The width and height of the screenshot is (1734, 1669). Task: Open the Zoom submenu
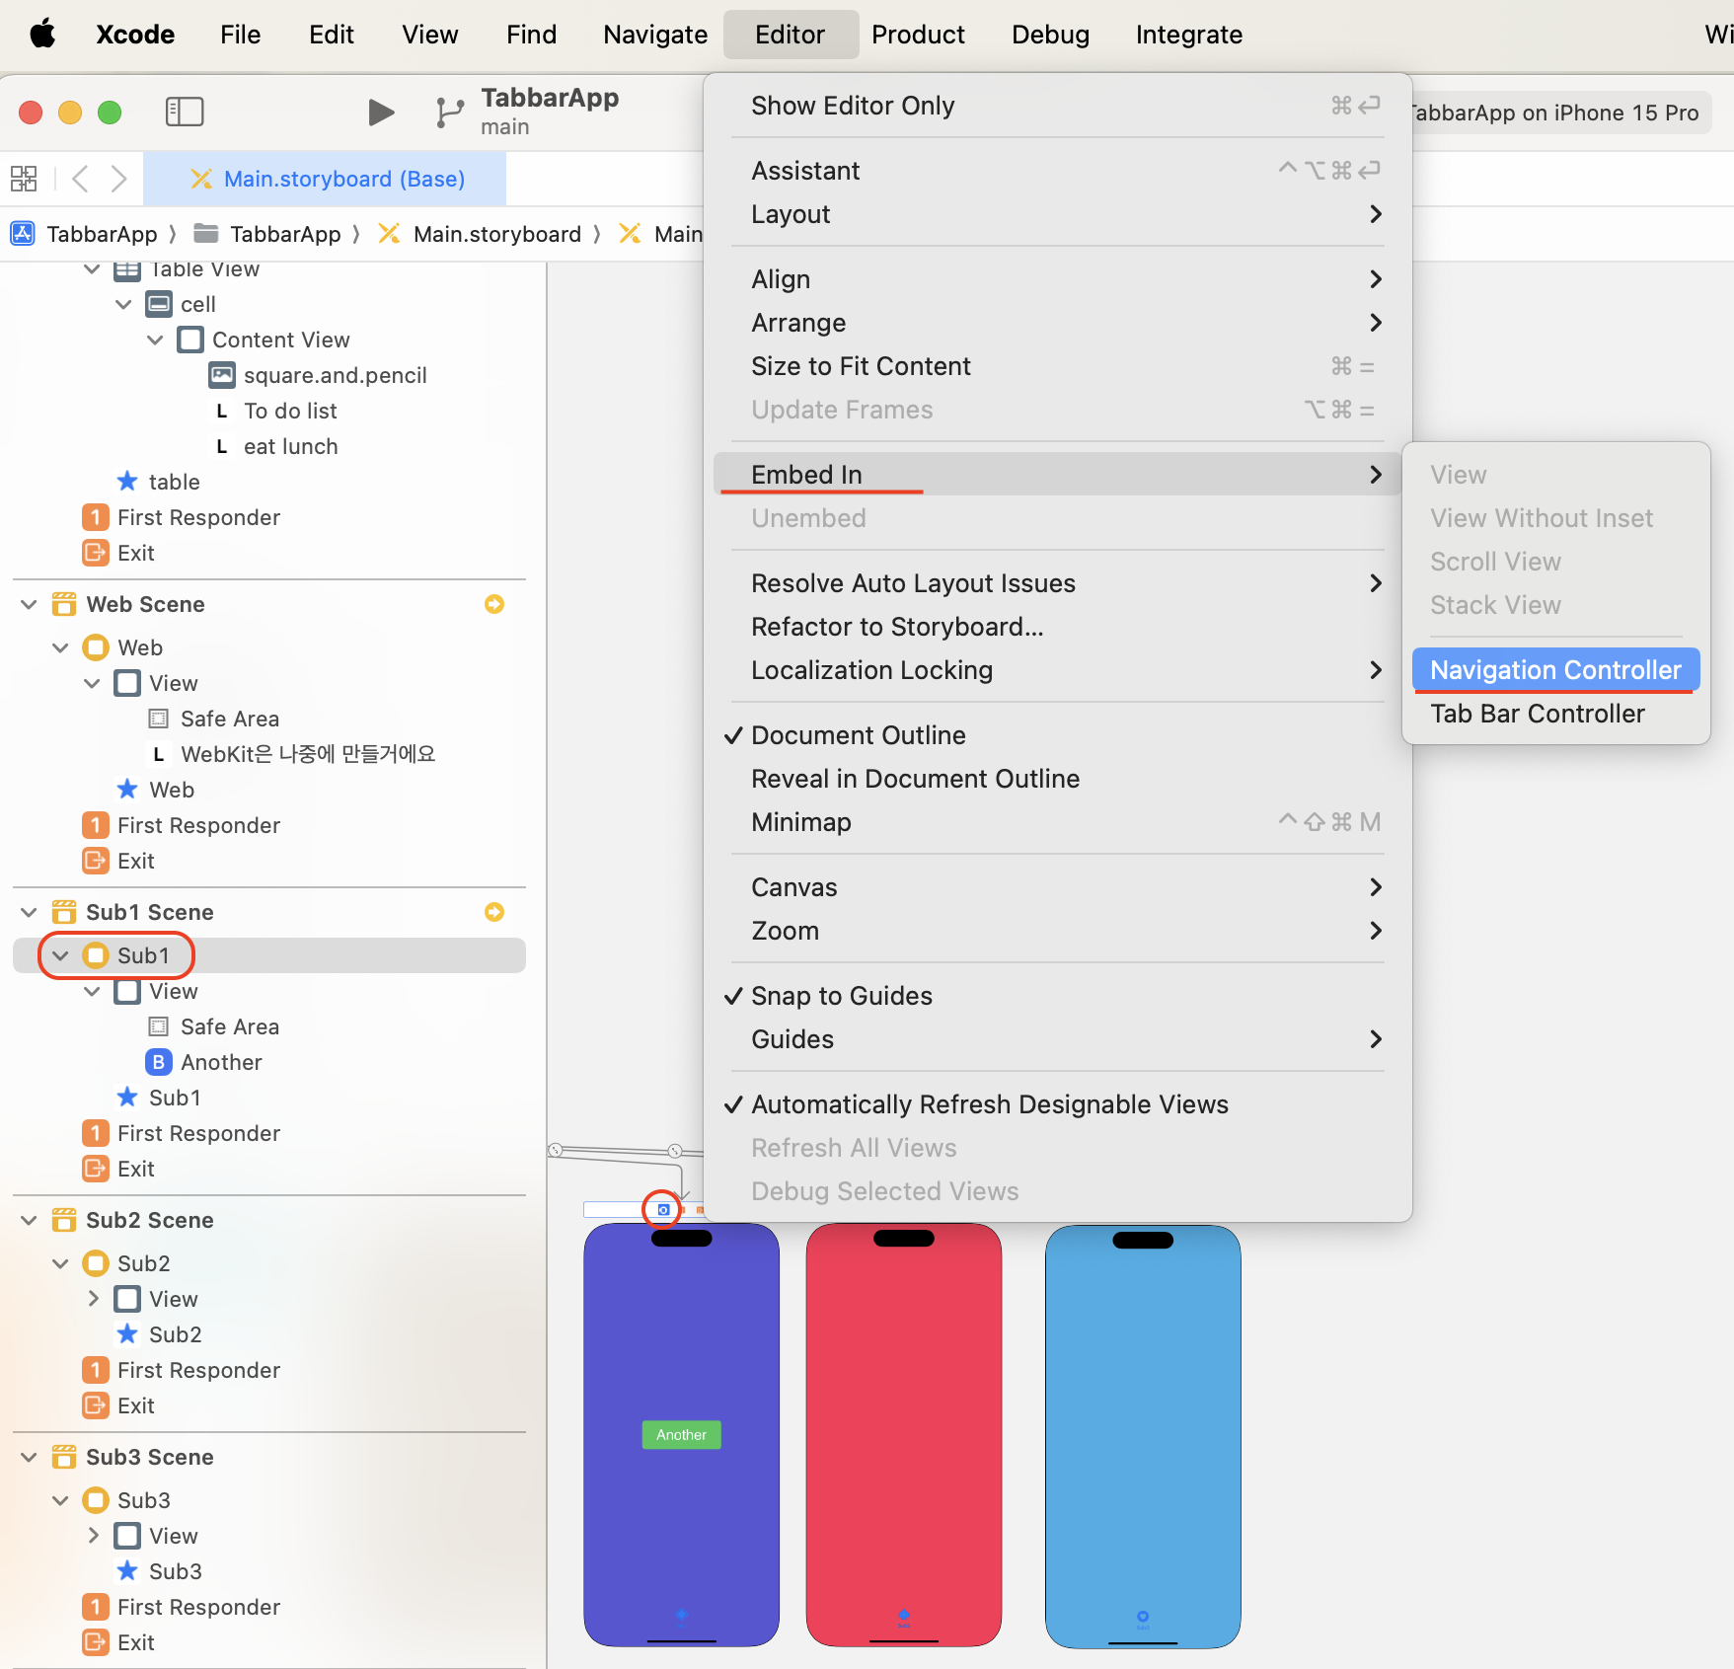coord(1058,931)
